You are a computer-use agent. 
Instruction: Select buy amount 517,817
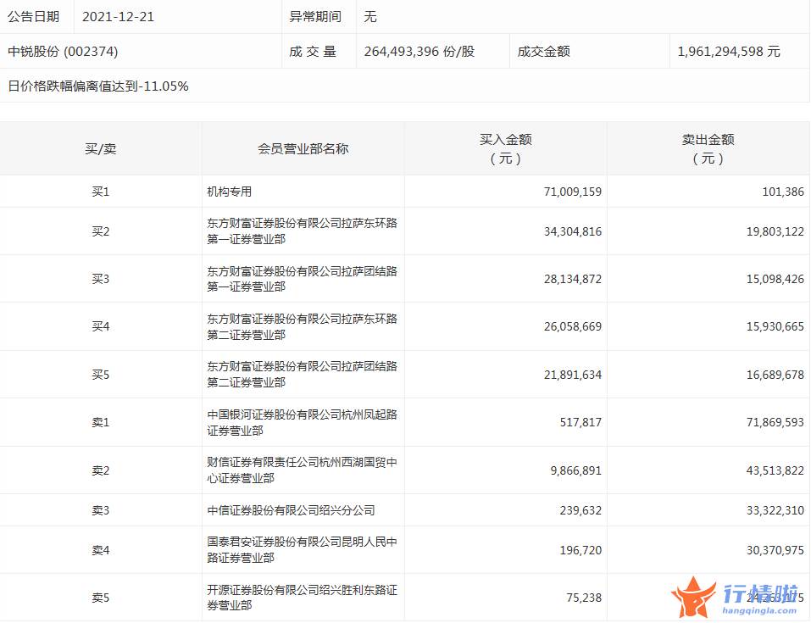coord(580,422)
